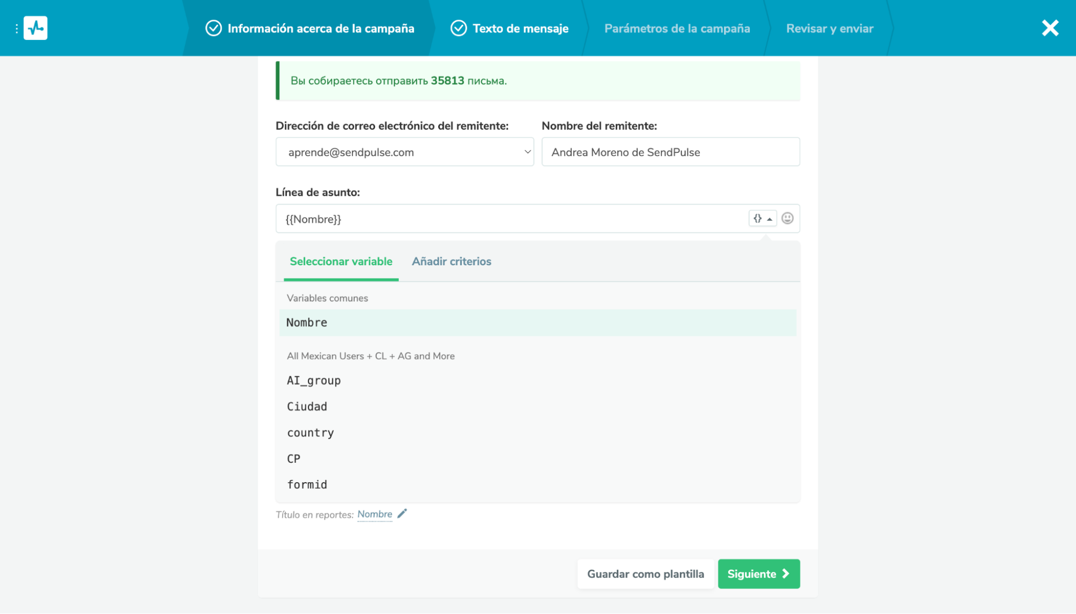This screenshot has height=614, width=1076.
Task: Click the SendPulse logo icon
Action: [36, 28]
